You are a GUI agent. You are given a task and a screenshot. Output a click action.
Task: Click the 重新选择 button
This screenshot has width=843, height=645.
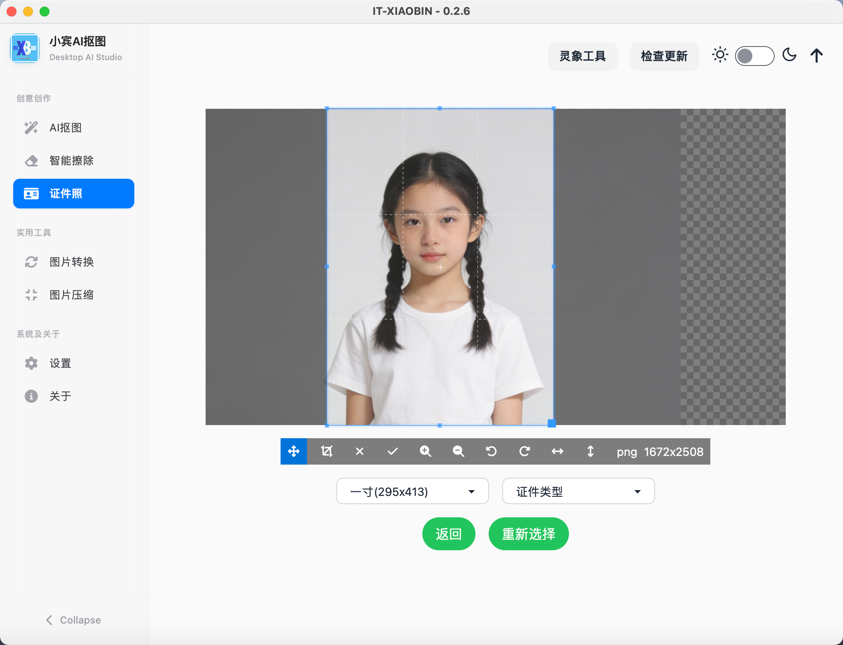point(529,534)
